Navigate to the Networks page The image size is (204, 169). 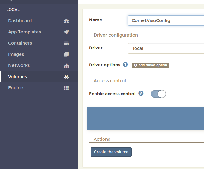(x=19, y=66)
